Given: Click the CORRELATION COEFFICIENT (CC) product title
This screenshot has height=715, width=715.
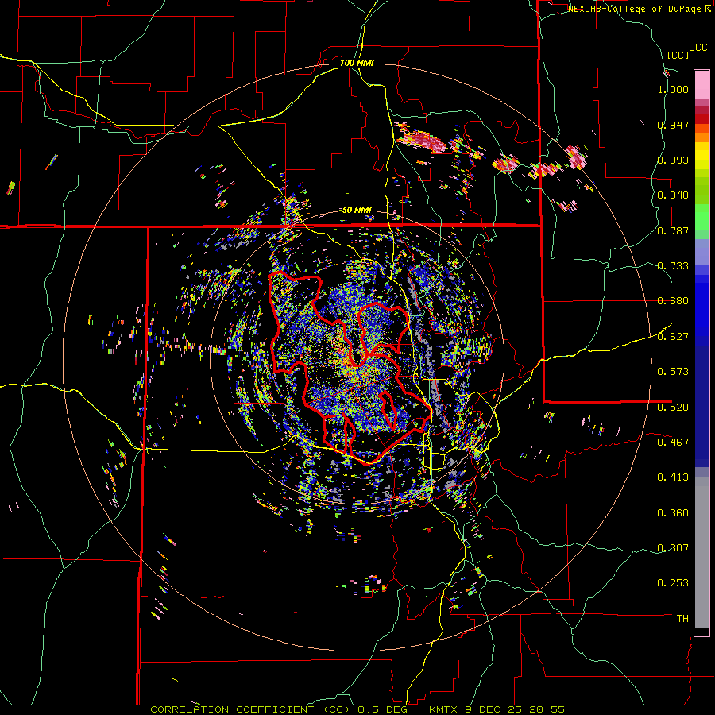Looking at the screenshot, I should (x=250, y=709).
